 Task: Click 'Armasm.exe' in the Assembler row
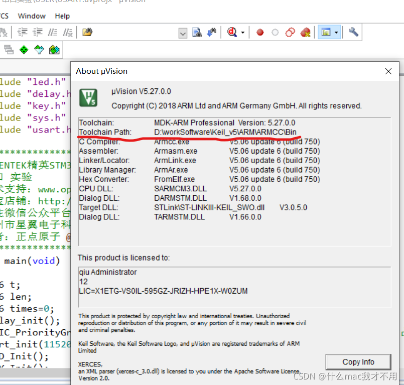tap(176, 151)
